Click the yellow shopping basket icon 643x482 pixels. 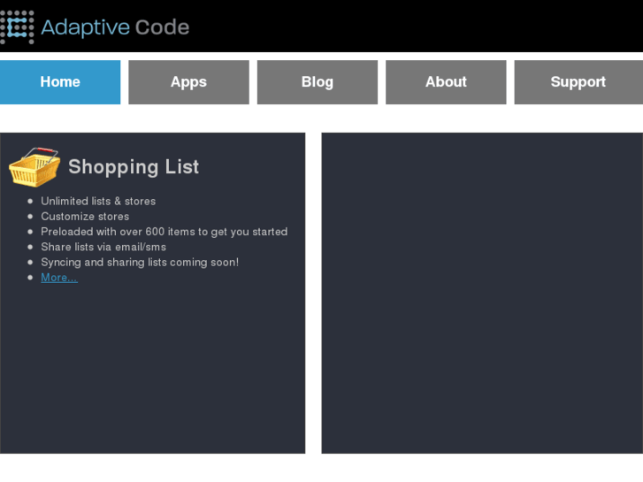point(34,167)
